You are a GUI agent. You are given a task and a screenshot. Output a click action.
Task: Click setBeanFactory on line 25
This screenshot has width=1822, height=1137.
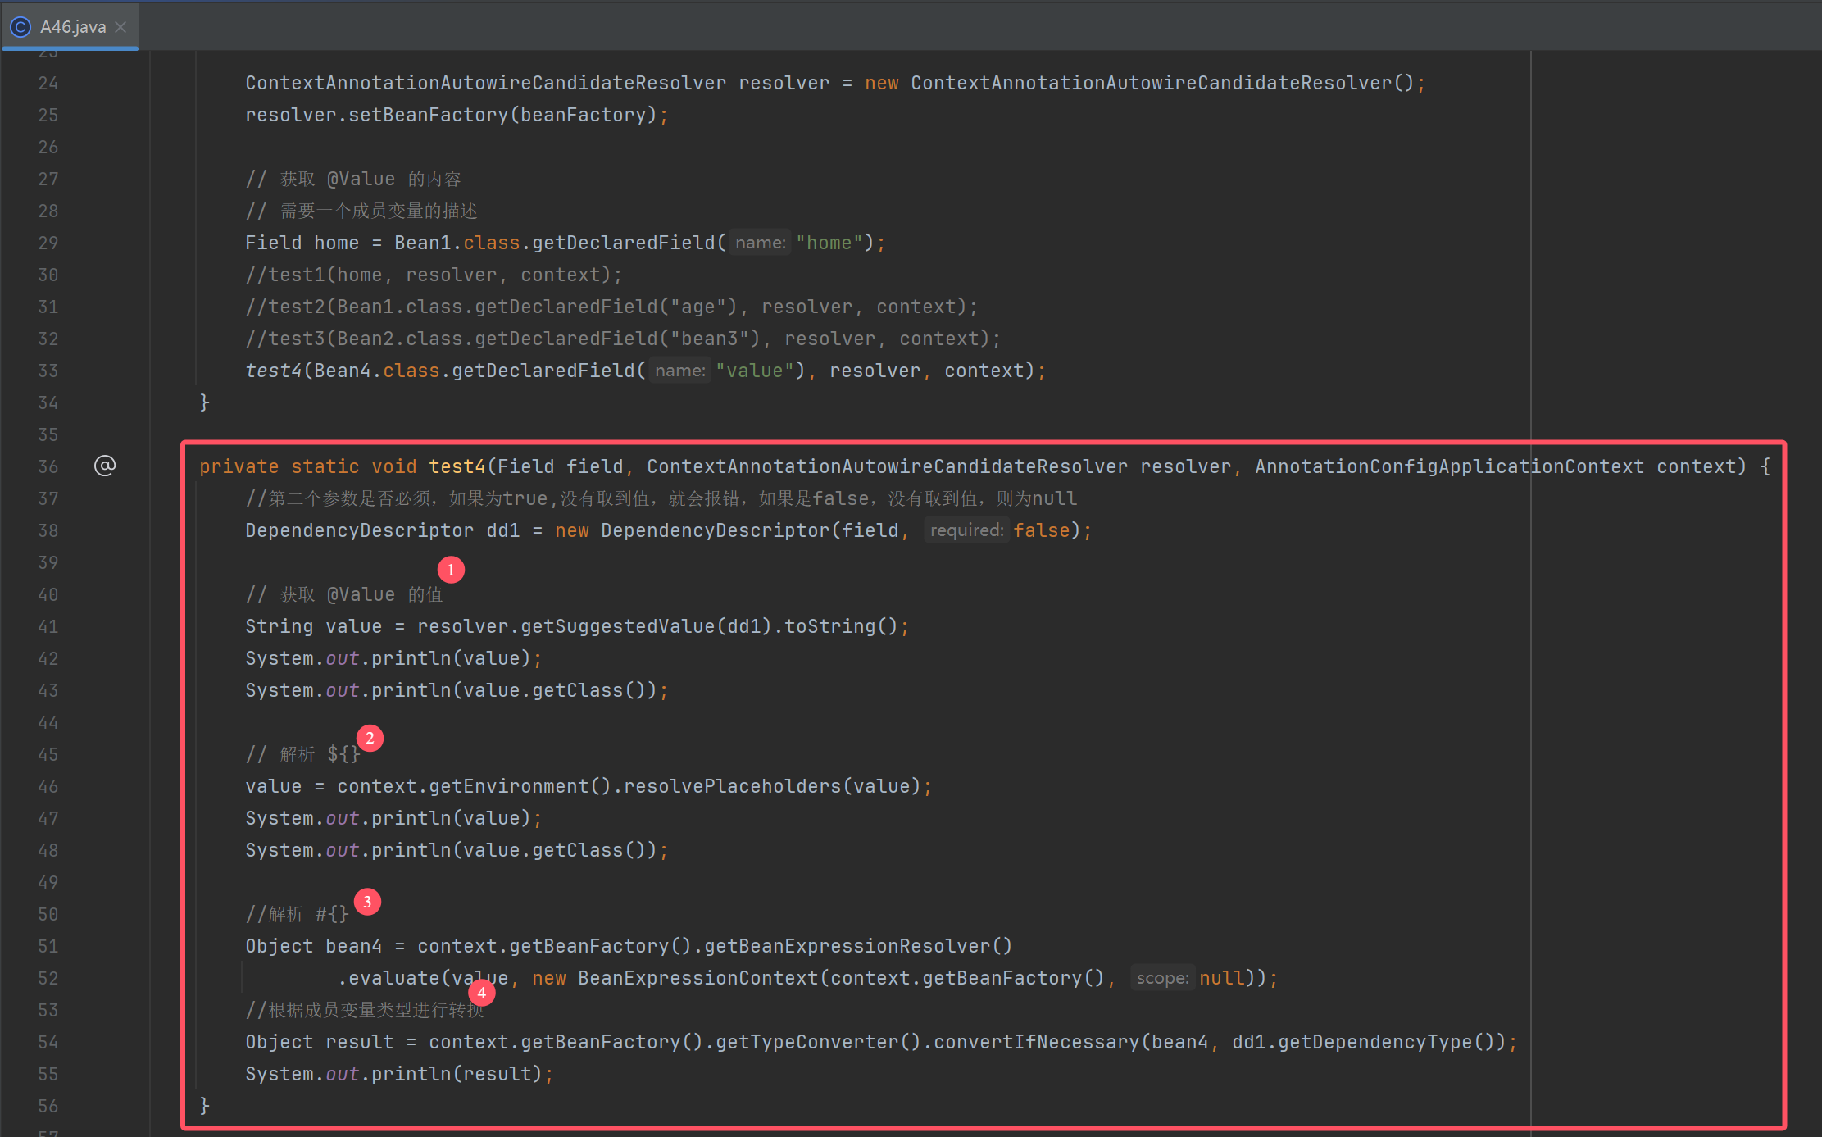pyautogui.click(x=429, y=115)
